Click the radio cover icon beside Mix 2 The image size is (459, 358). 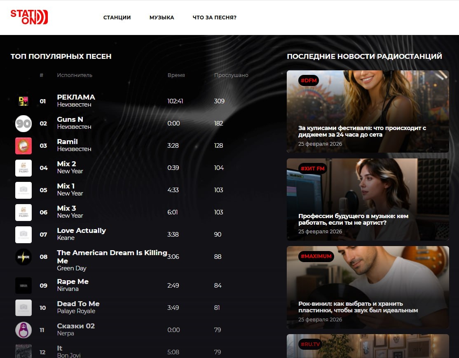tap(23, 168)
